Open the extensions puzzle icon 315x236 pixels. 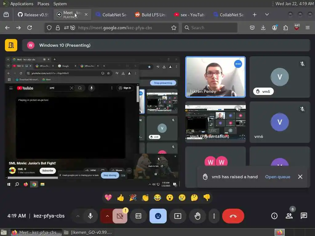[x=285, y=28]
